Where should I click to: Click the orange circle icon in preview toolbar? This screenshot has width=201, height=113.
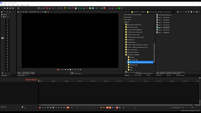48,12
